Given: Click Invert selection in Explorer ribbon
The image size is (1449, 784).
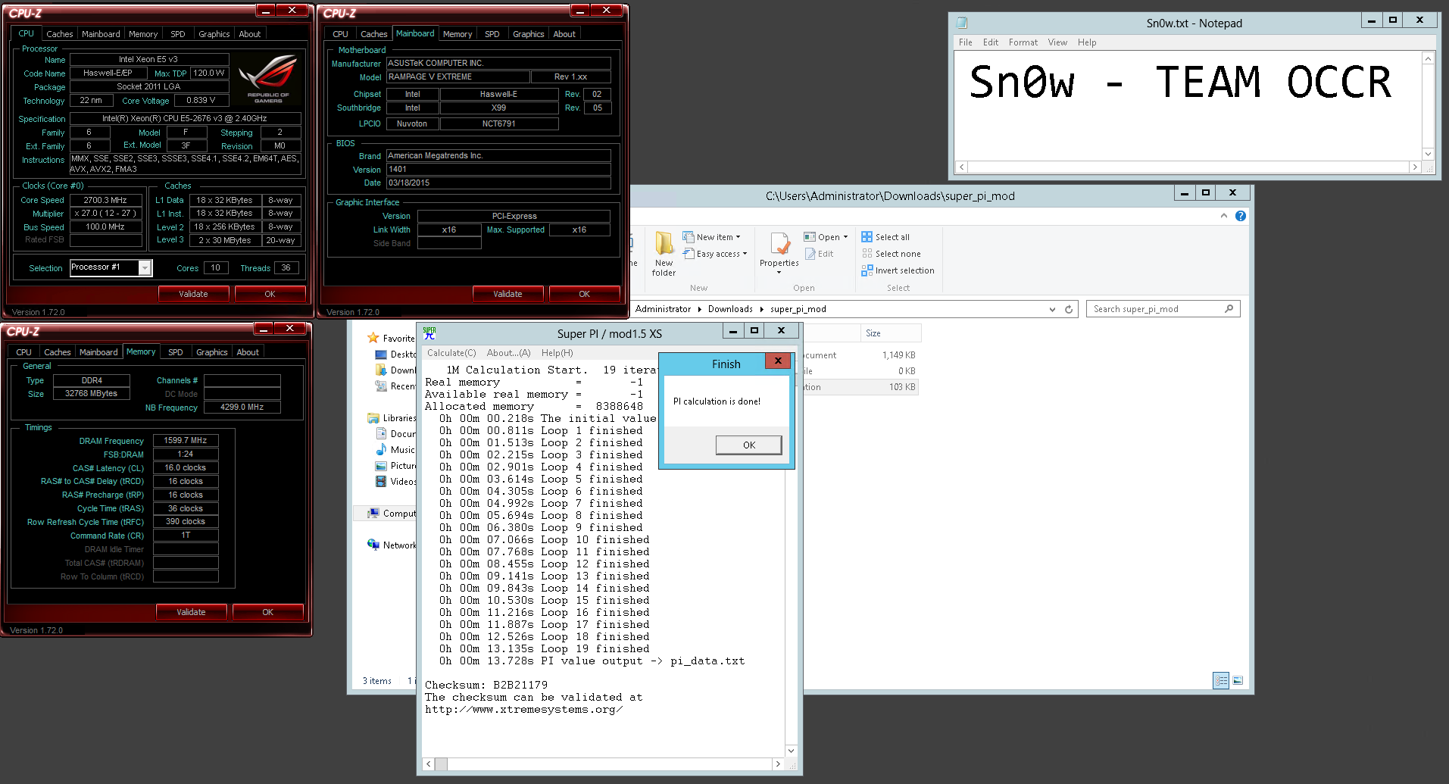Looking at the screenshot, I should 898,270.
